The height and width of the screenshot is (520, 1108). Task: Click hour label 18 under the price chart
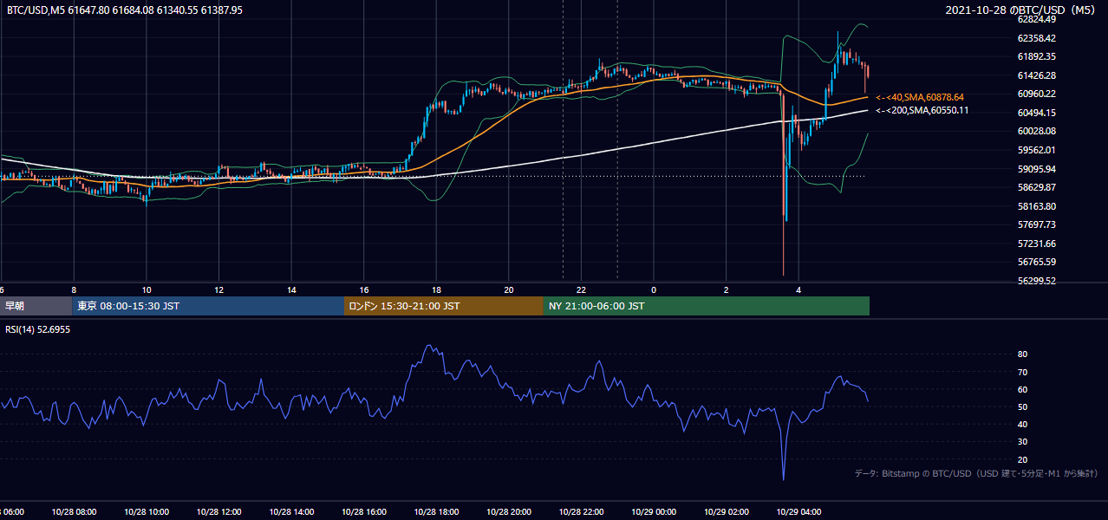click(x=436, y=289)
